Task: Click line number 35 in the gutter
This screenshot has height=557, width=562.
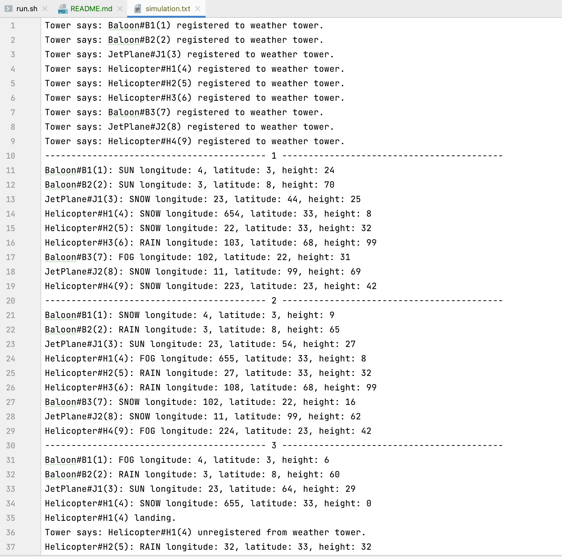Action: (11, 518)
